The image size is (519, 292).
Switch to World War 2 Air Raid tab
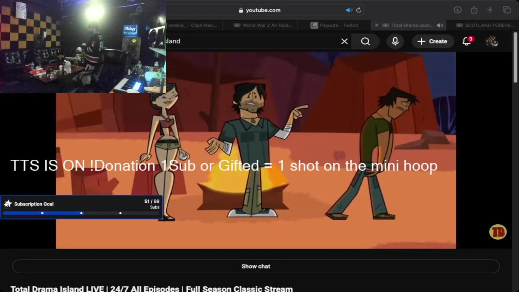[x=263, y=25]
